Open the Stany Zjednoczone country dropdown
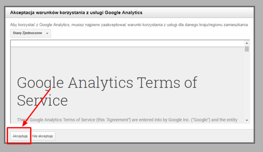 click(31, 33)
